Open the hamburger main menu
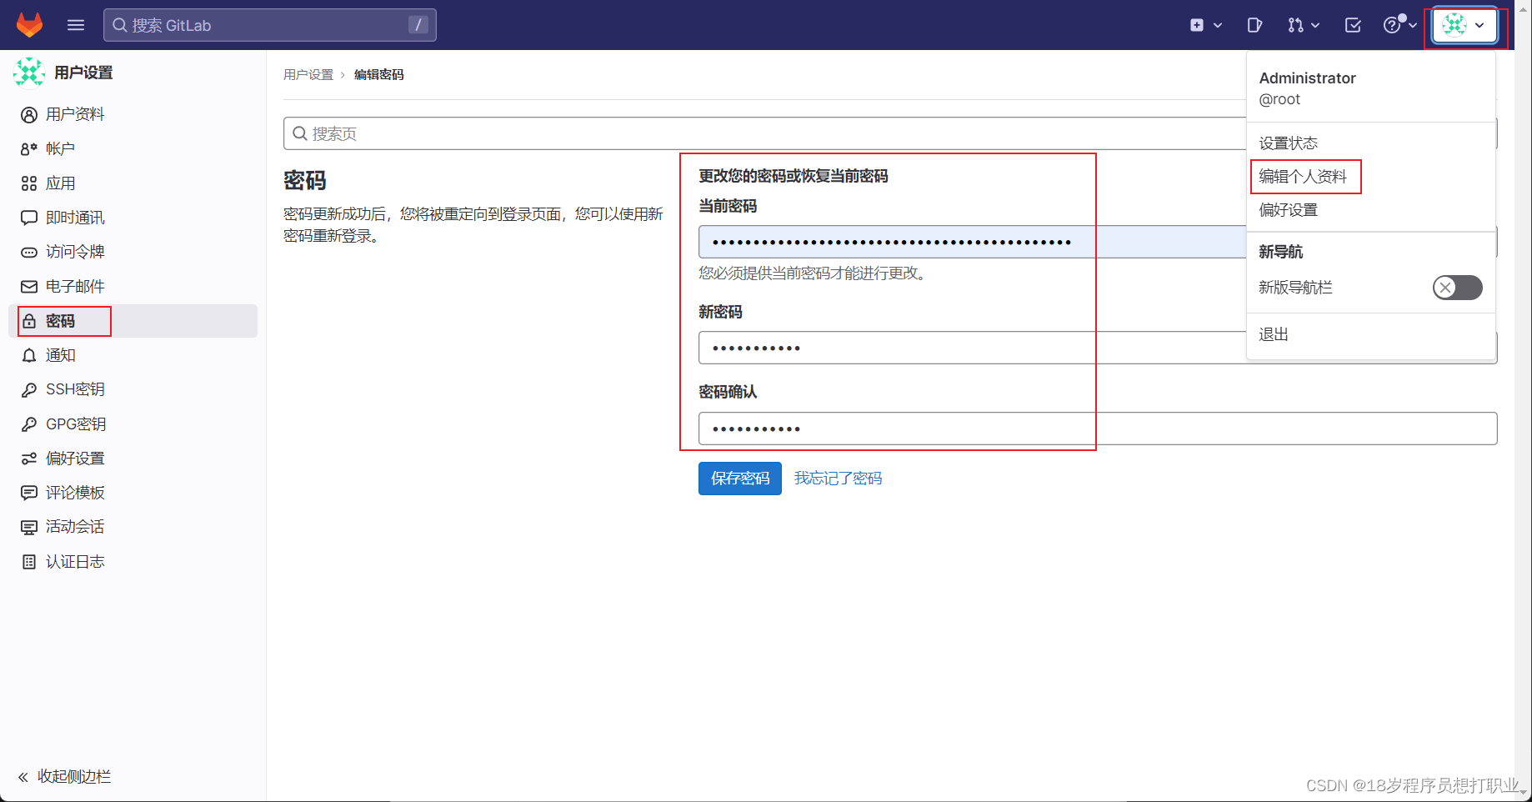The image size is (1532, 802). coord(76,25)
